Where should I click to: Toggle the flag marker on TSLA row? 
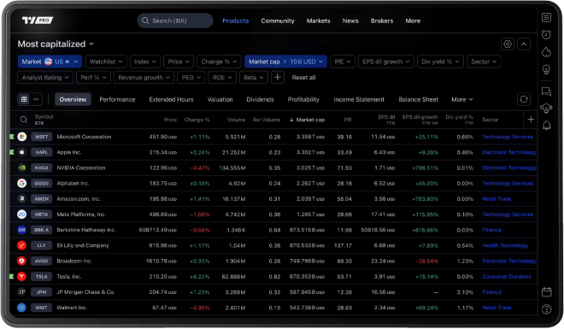12,276
